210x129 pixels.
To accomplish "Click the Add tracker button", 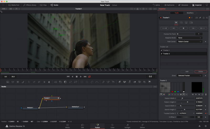I will (187, 72).
